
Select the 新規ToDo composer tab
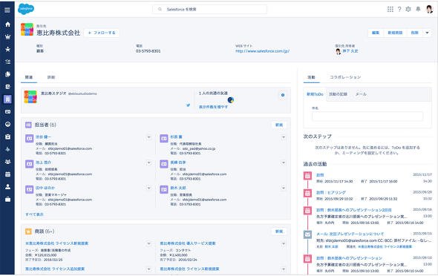315,94
